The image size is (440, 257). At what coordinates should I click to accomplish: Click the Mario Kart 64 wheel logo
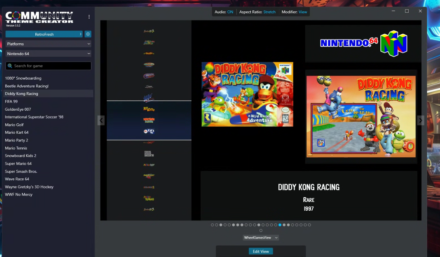pyautogui.click(x=149, y=176)
